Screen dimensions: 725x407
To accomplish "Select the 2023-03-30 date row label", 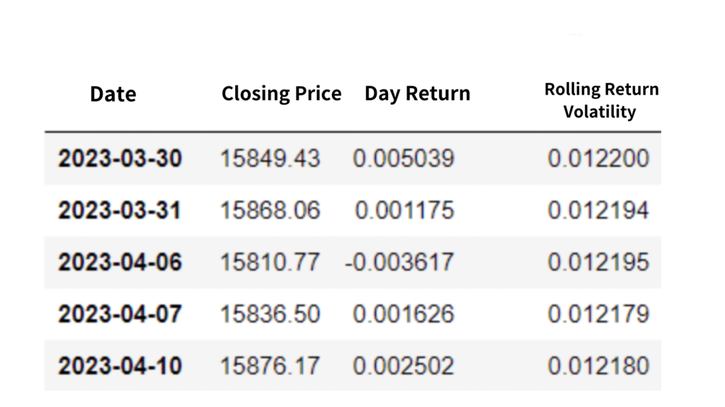I will click(120, 158).
